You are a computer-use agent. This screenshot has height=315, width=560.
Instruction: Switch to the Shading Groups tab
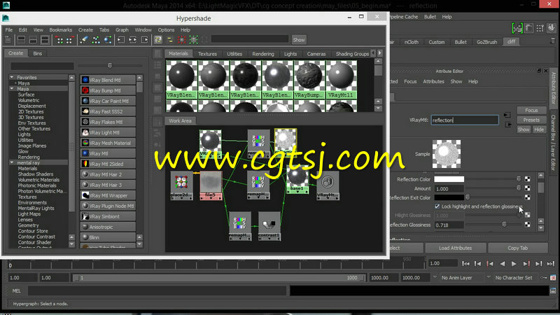tap(352, 54)
